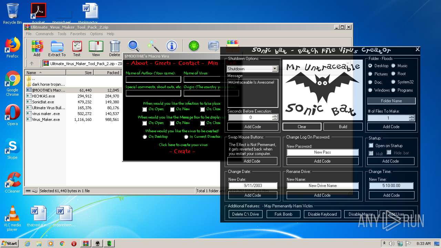The image size is (441, 248).
Task: Click Windows Media Player taskbar icon
Action: pyautogui.click(x=51, y=244)
